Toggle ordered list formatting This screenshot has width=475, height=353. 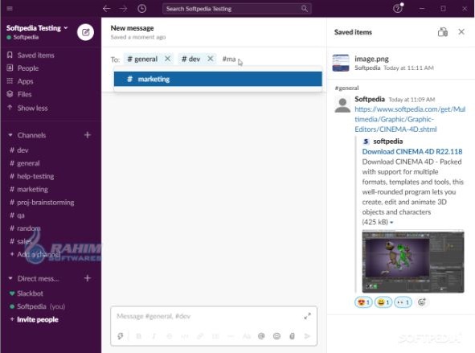pyautogui.click(x=215, y=336)
